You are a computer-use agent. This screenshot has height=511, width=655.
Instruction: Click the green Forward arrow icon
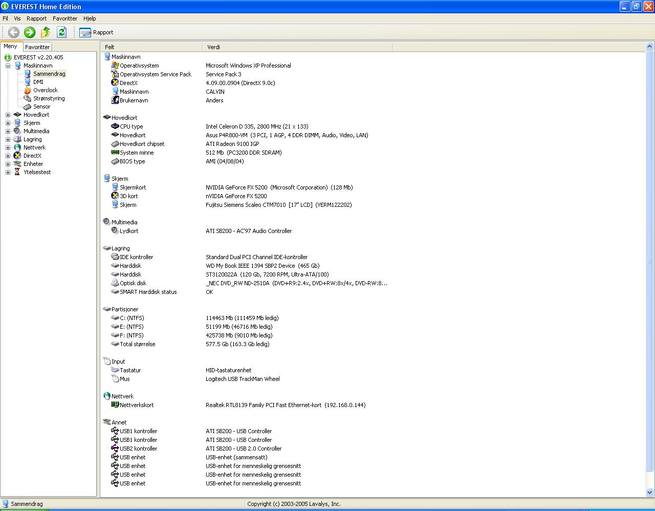coord(30,32)
